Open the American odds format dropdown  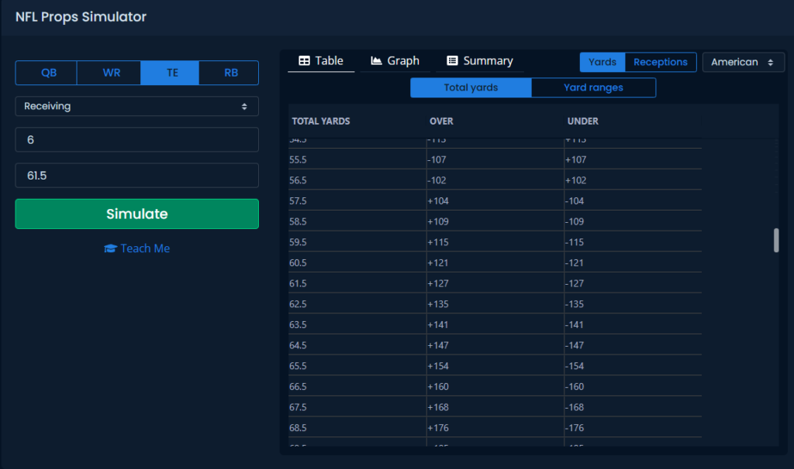pos(744,62)
